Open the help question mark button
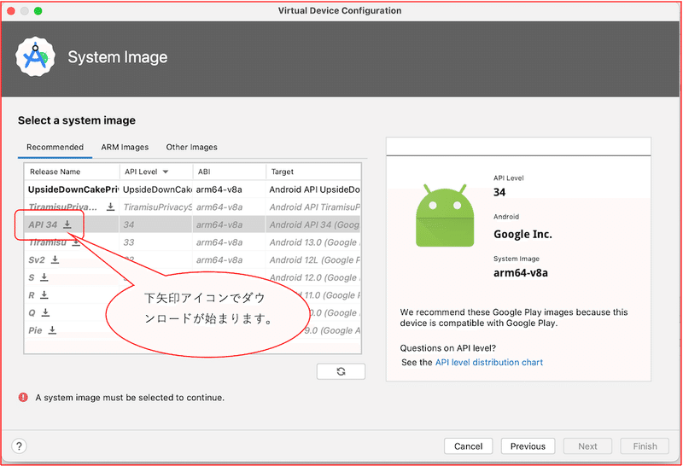Viewport: 683px width, 466px height. pos(19,446)
